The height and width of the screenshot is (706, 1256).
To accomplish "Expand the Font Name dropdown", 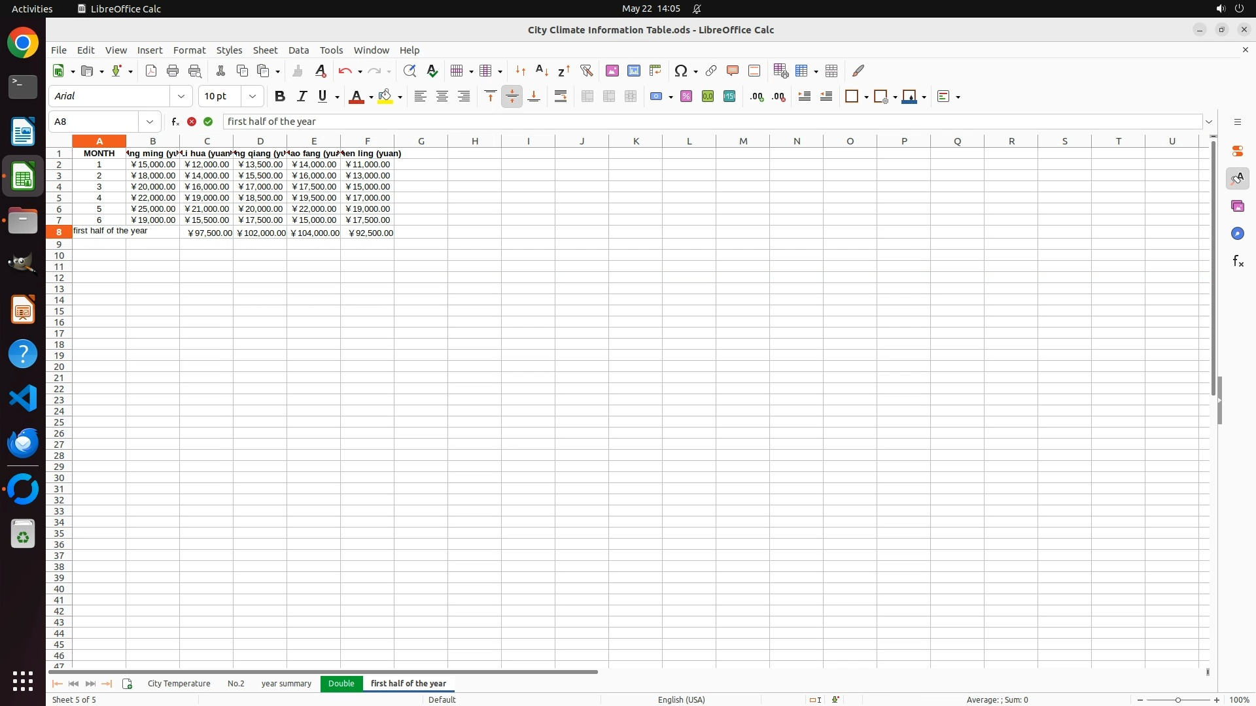I will tap(181, 97).
